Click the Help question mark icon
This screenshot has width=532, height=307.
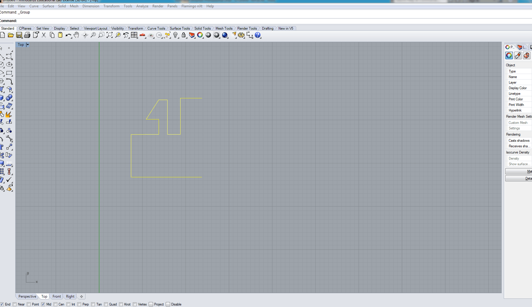[258, 35]
